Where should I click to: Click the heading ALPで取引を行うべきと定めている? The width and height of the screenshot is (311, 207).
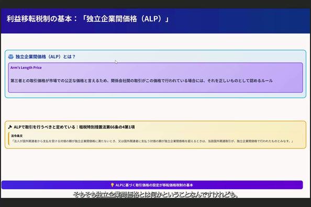click(74, 127)
